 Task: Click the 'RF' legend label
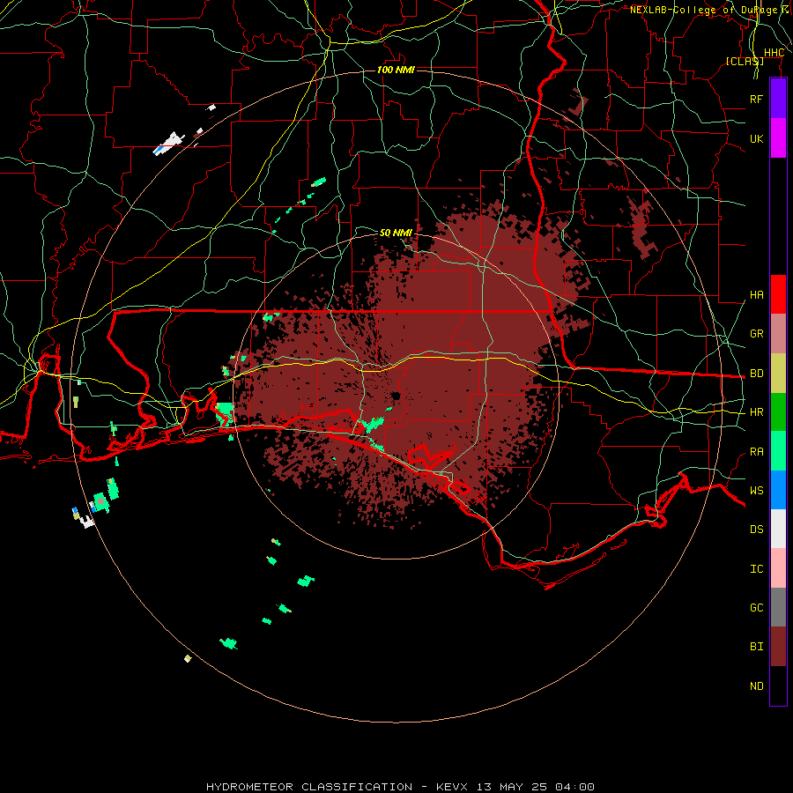click(x=756, y=99)
